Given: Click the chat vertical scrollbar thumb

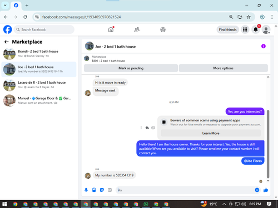Looking at the screenshot, I should click(x=268, y=144).
